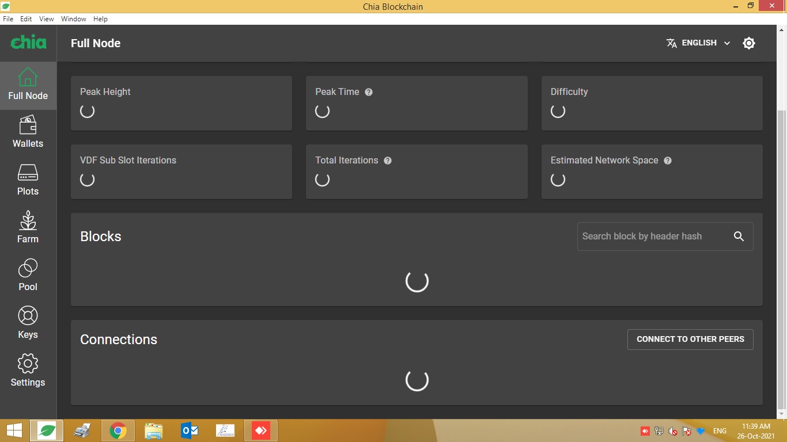Click the VDF Sub Slot Iterations label
This screenshot has width=787, height=442.
click(x=128, y=161)
